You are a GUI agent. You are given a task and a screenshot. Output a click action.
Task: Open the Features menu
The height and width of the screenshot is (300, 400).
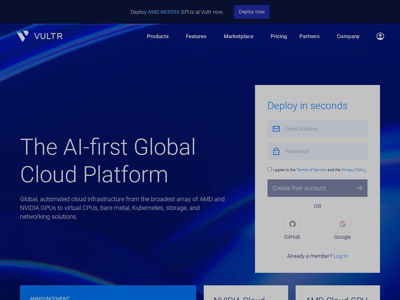196,36
